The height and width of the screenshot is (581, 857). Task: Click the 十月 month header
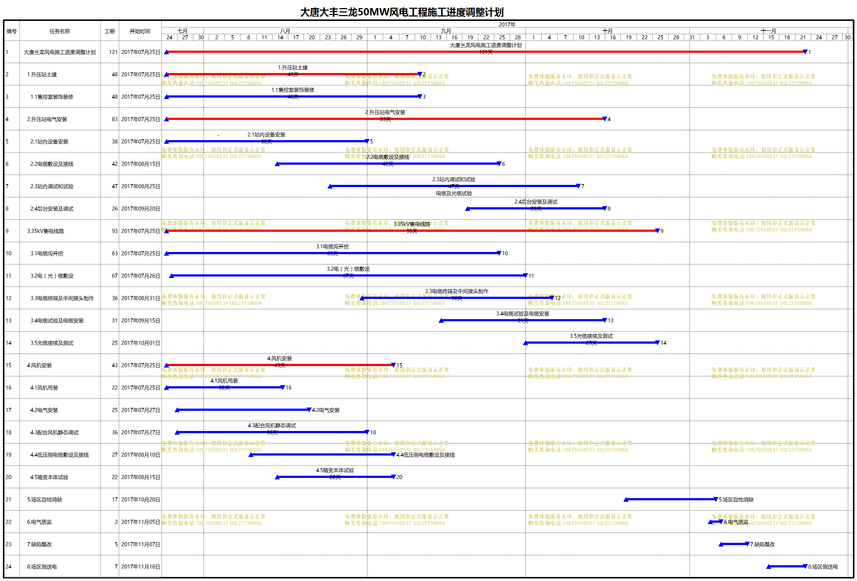(607, 31)
